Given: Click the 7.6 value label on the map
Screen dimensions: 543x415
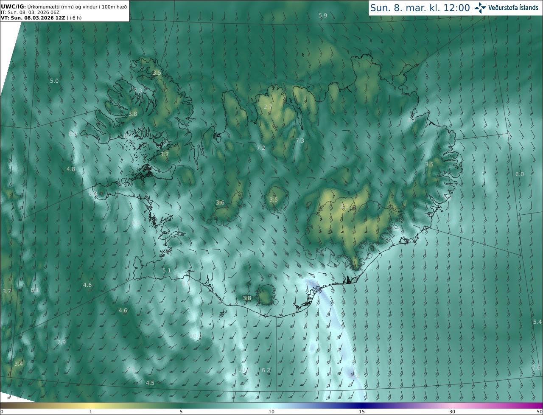Looking at the screenshot, I should point(537,367).
